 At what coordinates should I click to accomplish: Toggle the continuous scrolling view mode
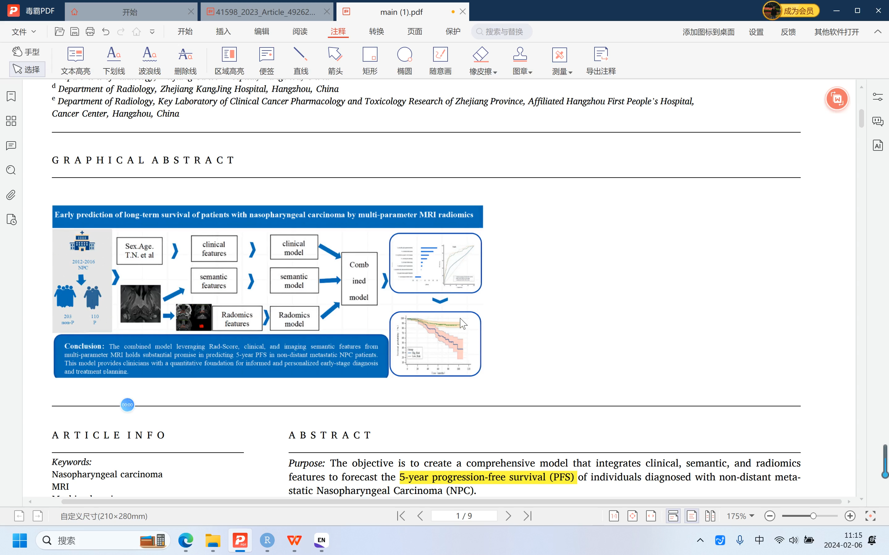coord(673,516)
